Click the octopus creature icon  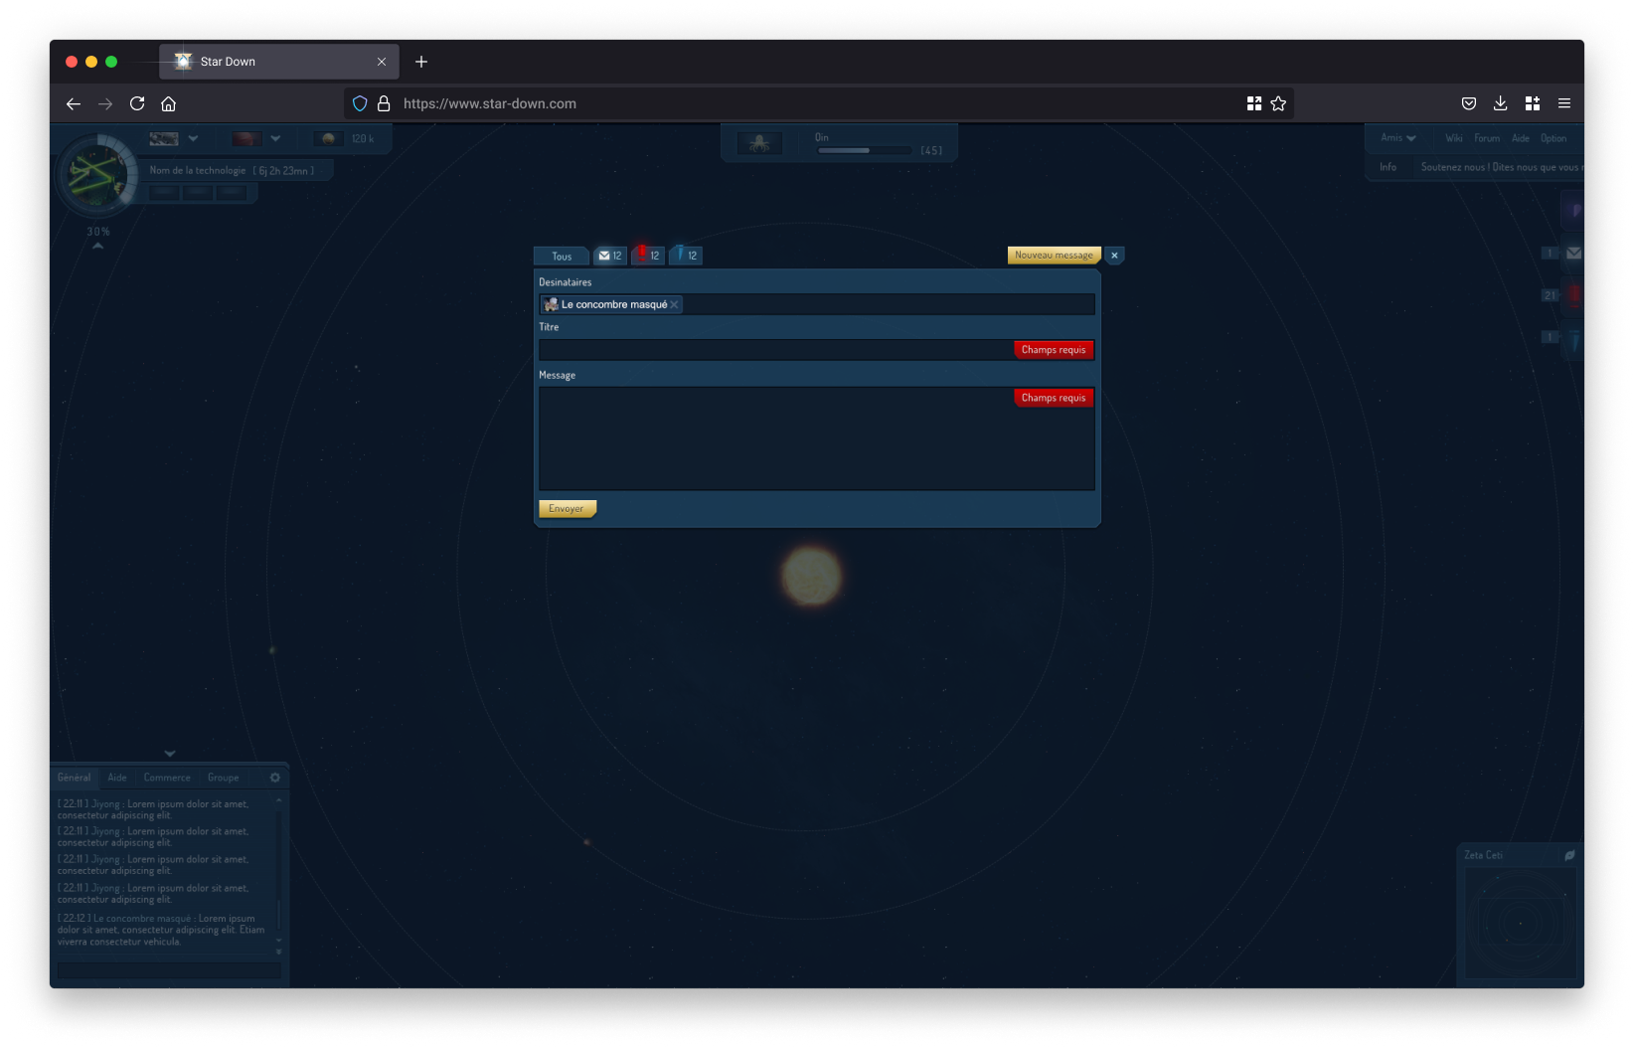point(759,143)
